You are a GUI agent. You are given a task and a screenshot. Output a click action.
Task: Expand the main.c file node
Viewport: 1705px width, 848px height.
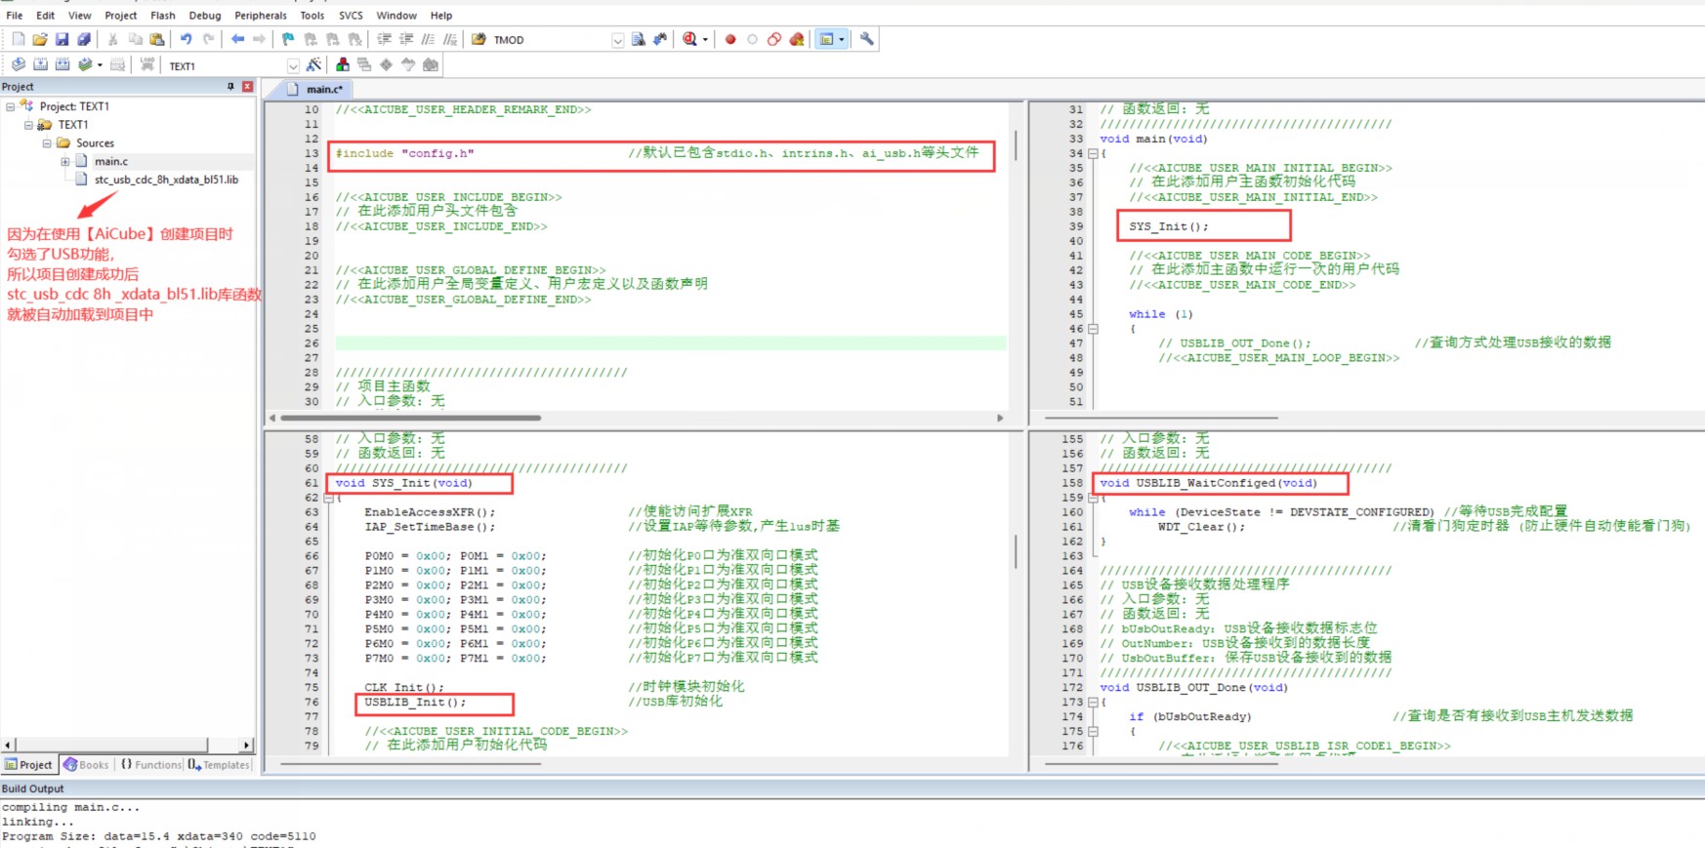64,162
